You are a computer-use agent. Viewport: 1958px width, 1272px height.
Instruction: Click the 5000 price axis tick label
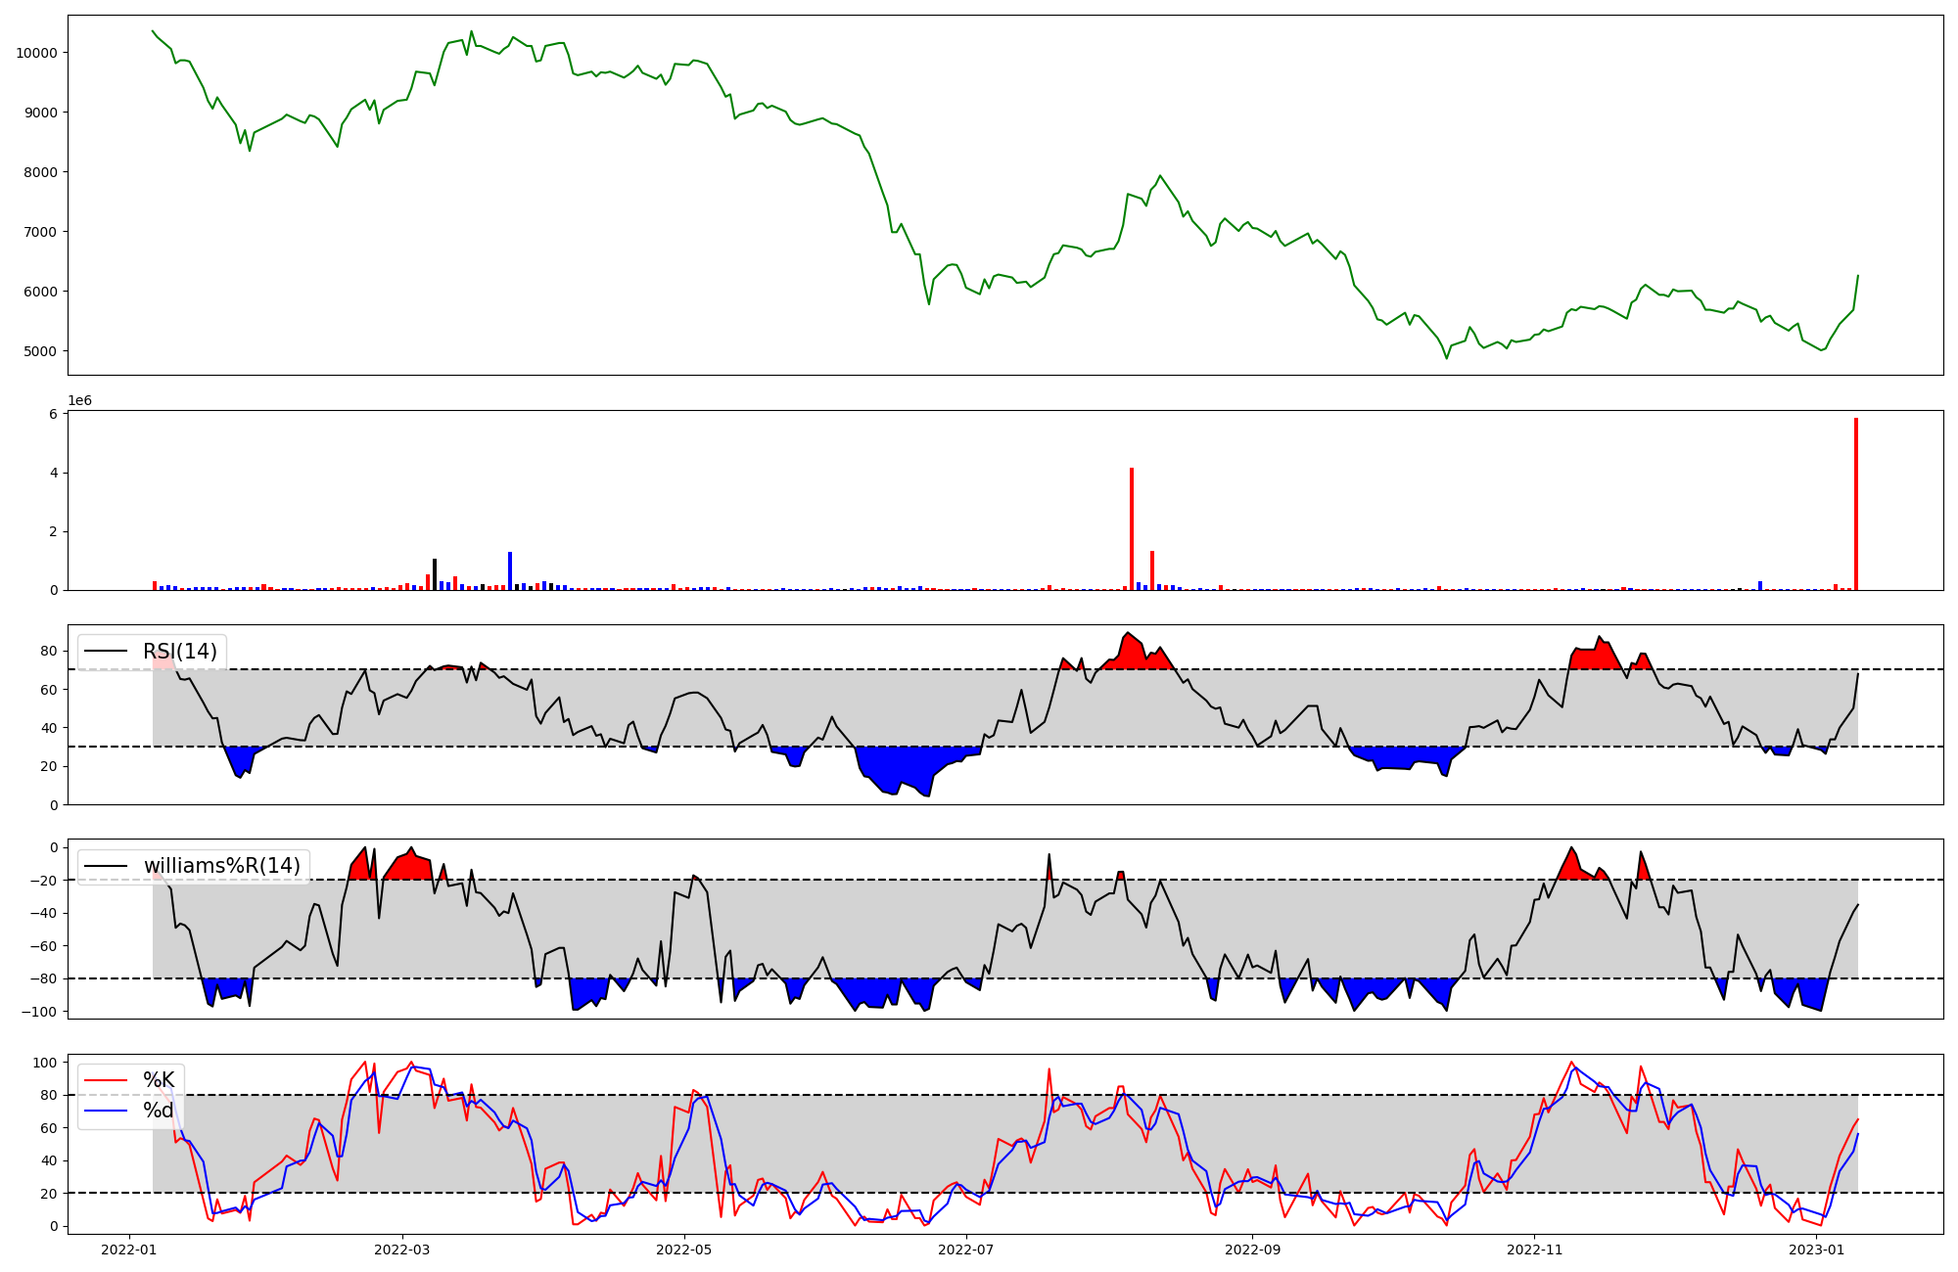(40, 351)
